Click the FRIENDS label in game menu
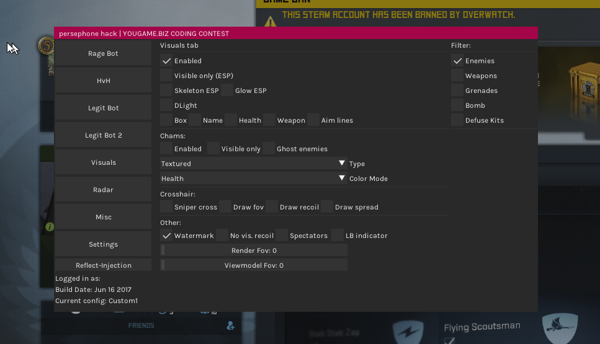The height and width of the screenshot is (344, 600). point(141,325)
